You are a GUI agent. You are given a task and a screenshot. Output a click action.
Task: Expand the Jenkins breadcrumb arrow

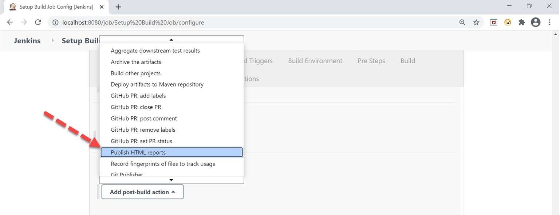(52, 40)
